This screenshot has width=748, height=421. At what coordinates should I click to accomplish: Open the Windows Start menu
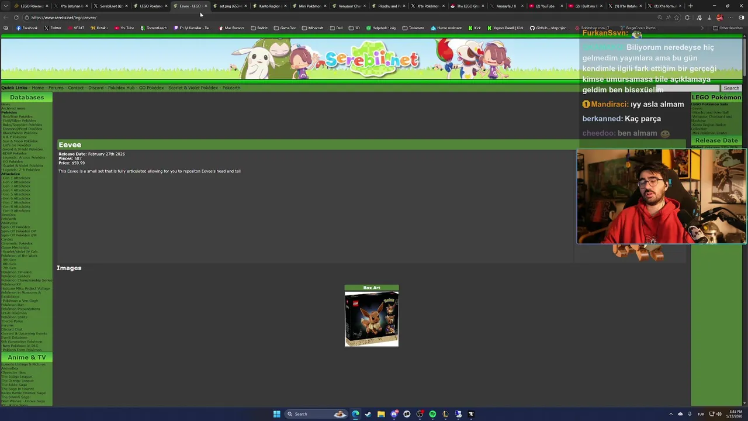276,414
